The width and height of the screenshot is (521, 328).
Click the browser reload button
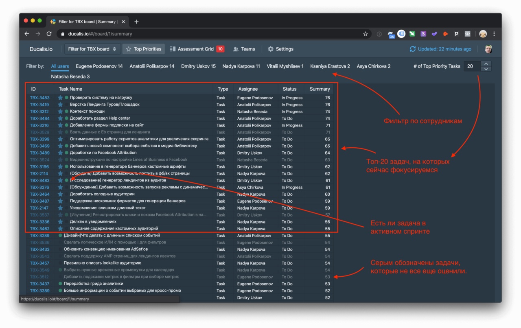click(x=49, y=34)
